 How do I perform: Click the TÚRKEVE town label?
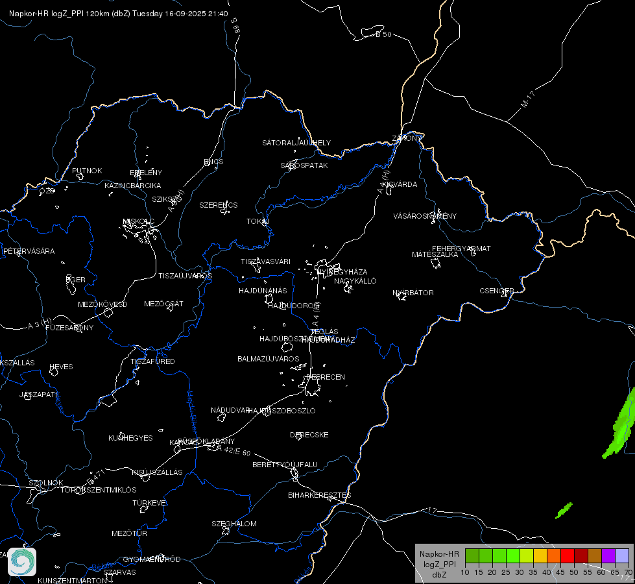tap(150, 502)
